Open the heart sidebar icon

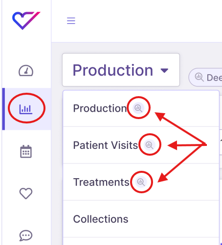26,193
